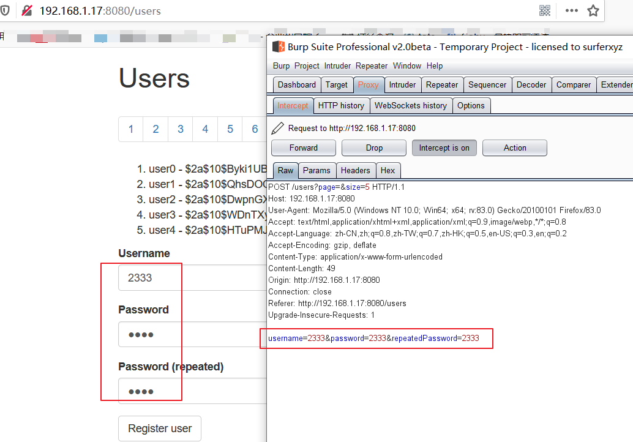Screen dimensions: 633x442
Task: Switch to the Sequencer tab
Action: coord(487,84)
